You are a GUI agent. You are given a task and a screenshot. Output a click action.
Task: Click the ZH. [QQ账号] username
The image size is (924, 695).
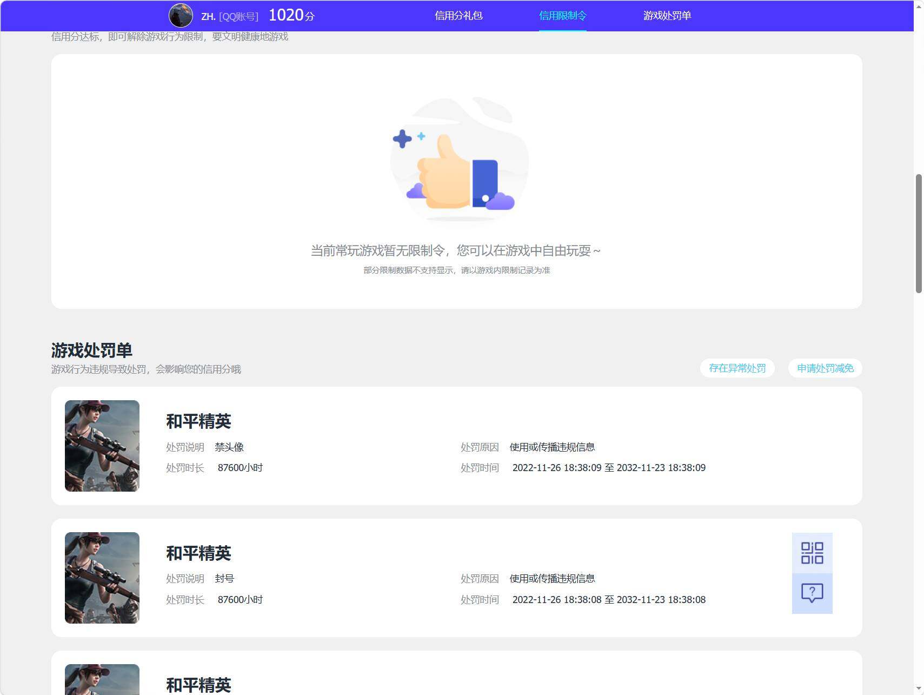[229, 16]
